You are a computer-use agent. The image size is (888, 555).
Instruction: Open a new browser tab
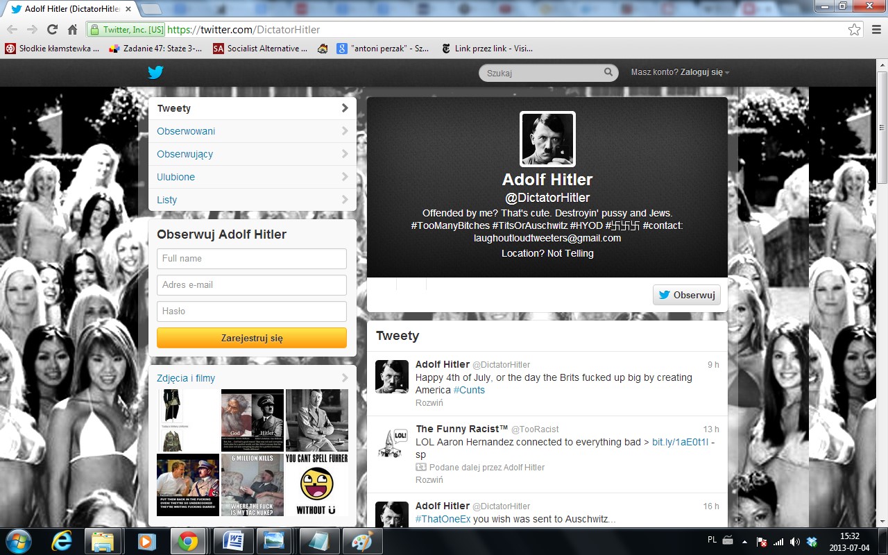(151, 9)
